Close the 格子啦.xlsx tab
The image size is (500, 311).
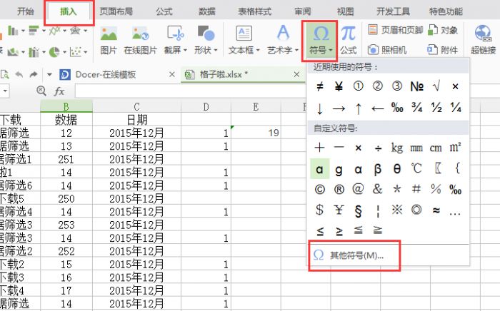(296, 74)
